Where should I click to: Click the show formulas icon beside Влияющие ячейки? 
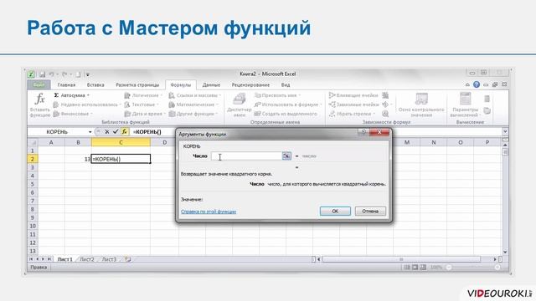tap(385, 95)
